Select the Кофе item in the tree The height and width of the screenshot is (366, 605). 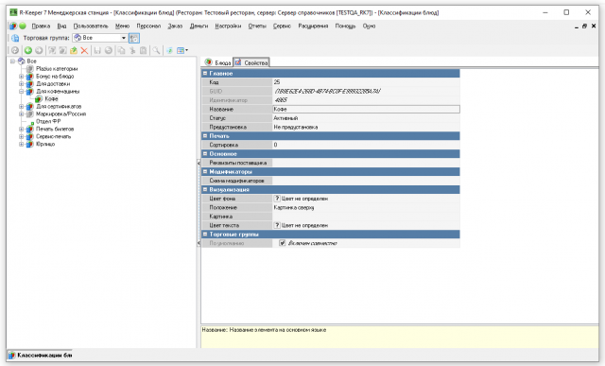tap(51, 99)
